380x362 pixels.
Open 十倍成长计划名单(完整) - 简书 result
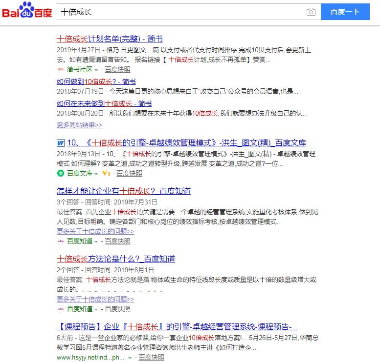tap(110, 39)
